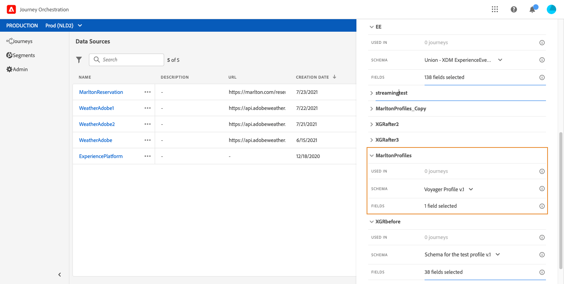The image size is (564, 284).
Task: Open the user profile avatar
Action: (551, 9)
